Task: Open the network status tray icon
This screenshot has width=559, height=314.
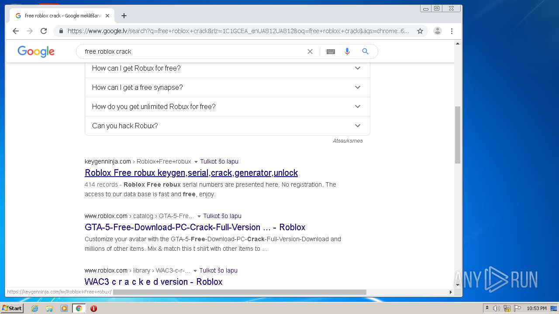Action: pos(507,308)
